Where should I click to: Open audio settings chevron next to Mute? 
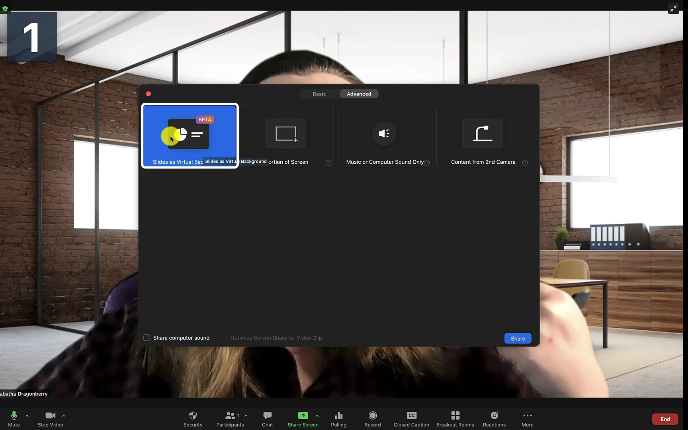[27, 415]
